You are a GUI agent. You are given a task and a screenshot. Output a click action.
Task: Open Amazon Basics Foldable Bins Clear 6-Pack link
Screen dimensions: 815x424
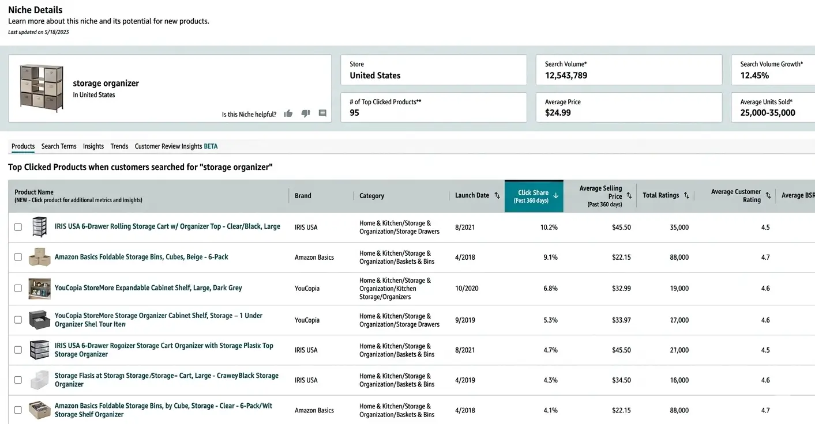pos(163,410)
